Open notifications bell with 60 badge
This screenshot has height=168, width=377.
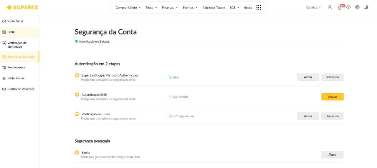pos(340,7)
